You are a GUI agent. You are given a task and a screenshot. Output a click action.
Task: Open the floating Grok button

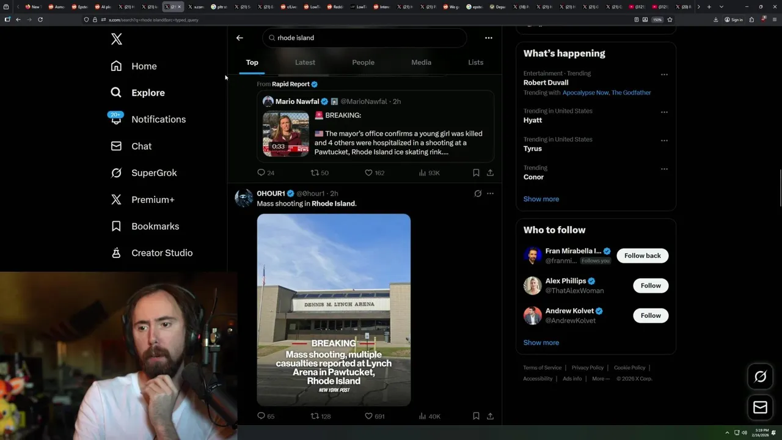click(760, 377)
